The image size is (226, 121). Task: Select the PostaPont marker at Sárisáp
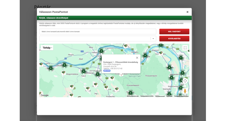point(88,89)
